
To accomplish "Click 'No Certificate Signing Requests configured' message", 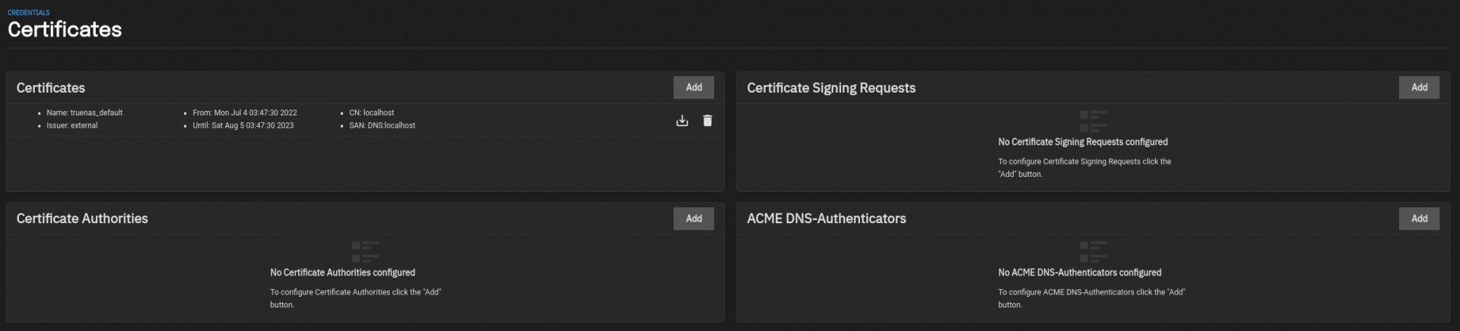I will pos(1083,142).
